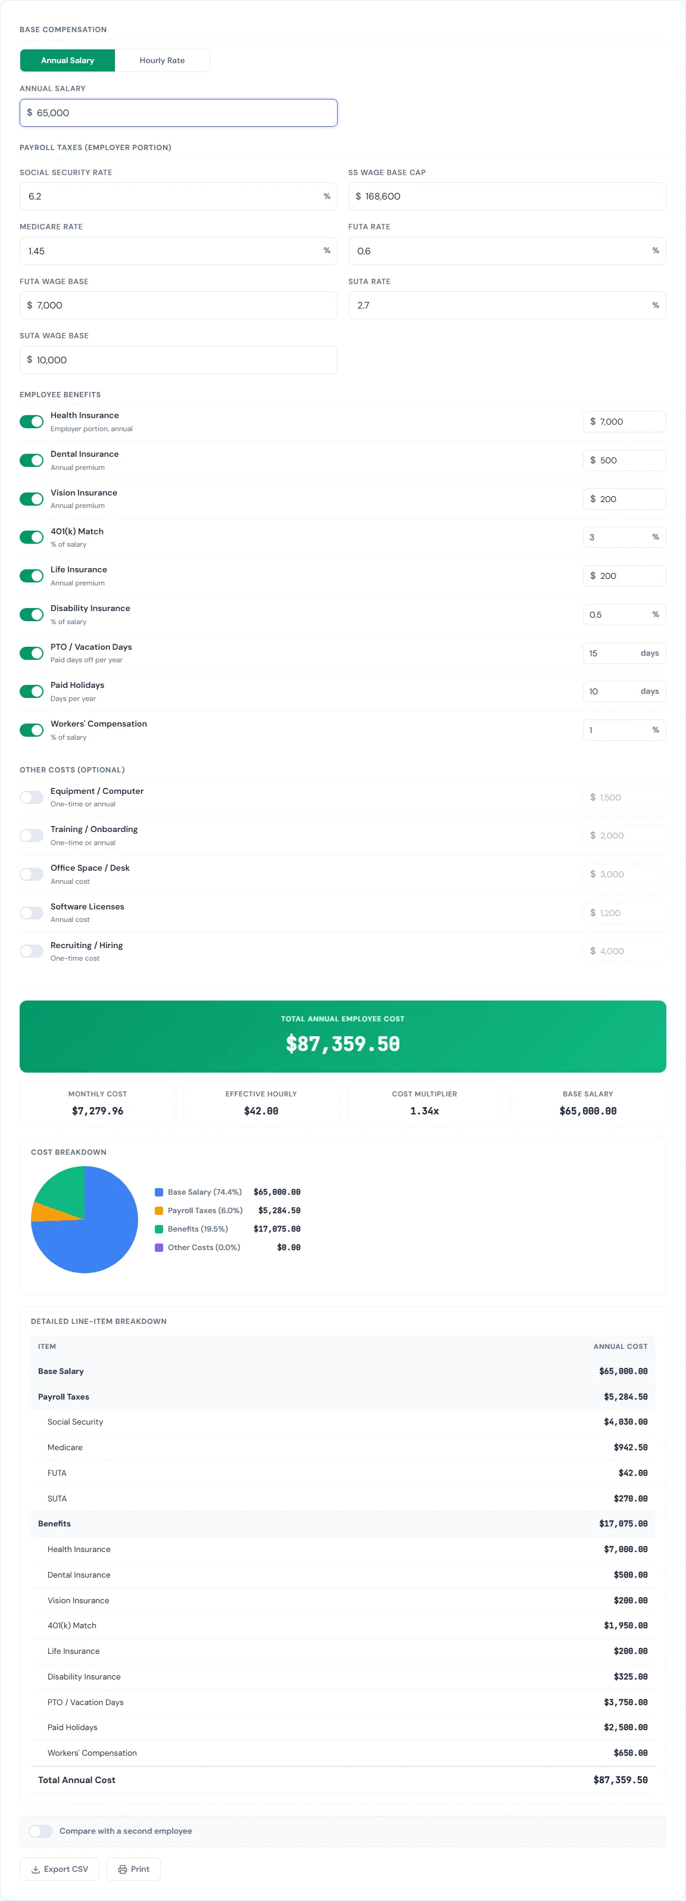Click the Social Security $4,030.00 row
This screenshot has height=1901, width=686.
(x=343, y=1422)
